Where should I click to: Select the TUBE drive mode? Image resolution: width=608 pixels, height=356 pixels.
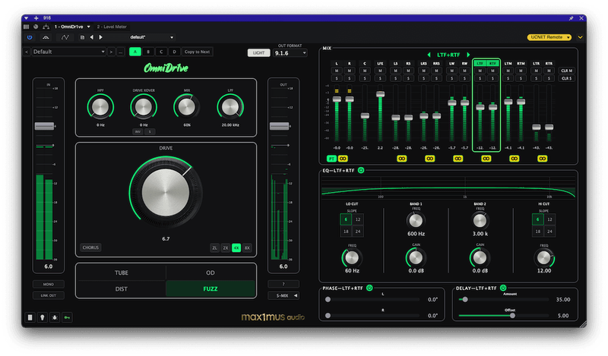(x=122, y=273)
